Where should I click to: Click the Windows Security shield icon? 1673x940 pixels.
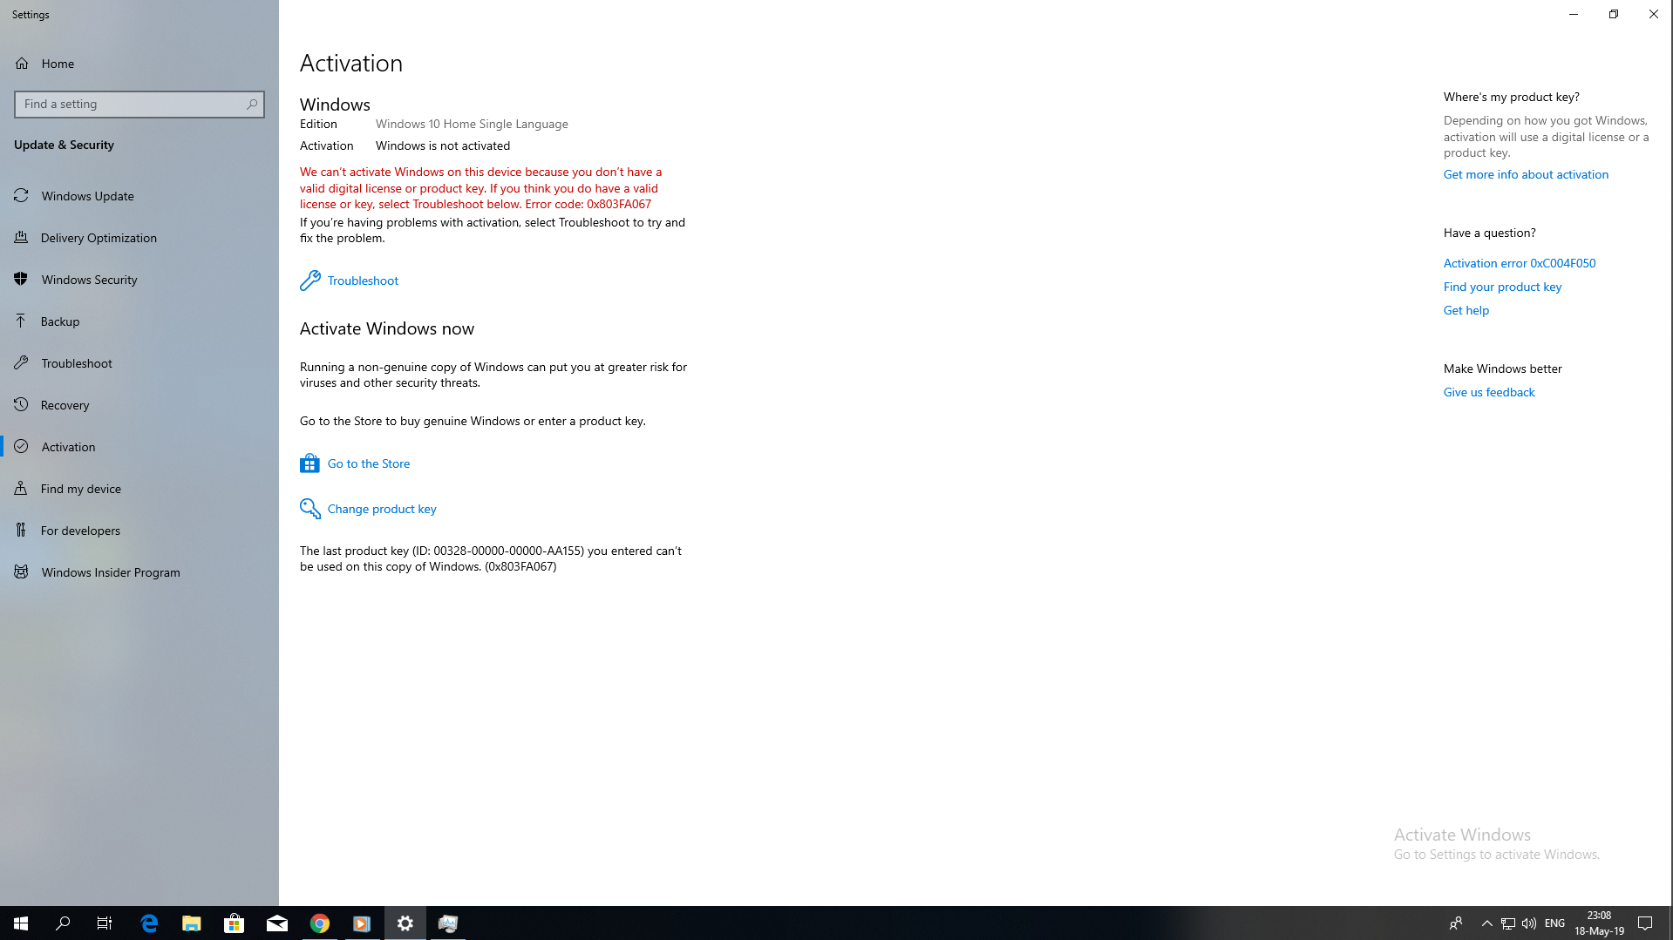pyautogui.click(x=22, y=280)
